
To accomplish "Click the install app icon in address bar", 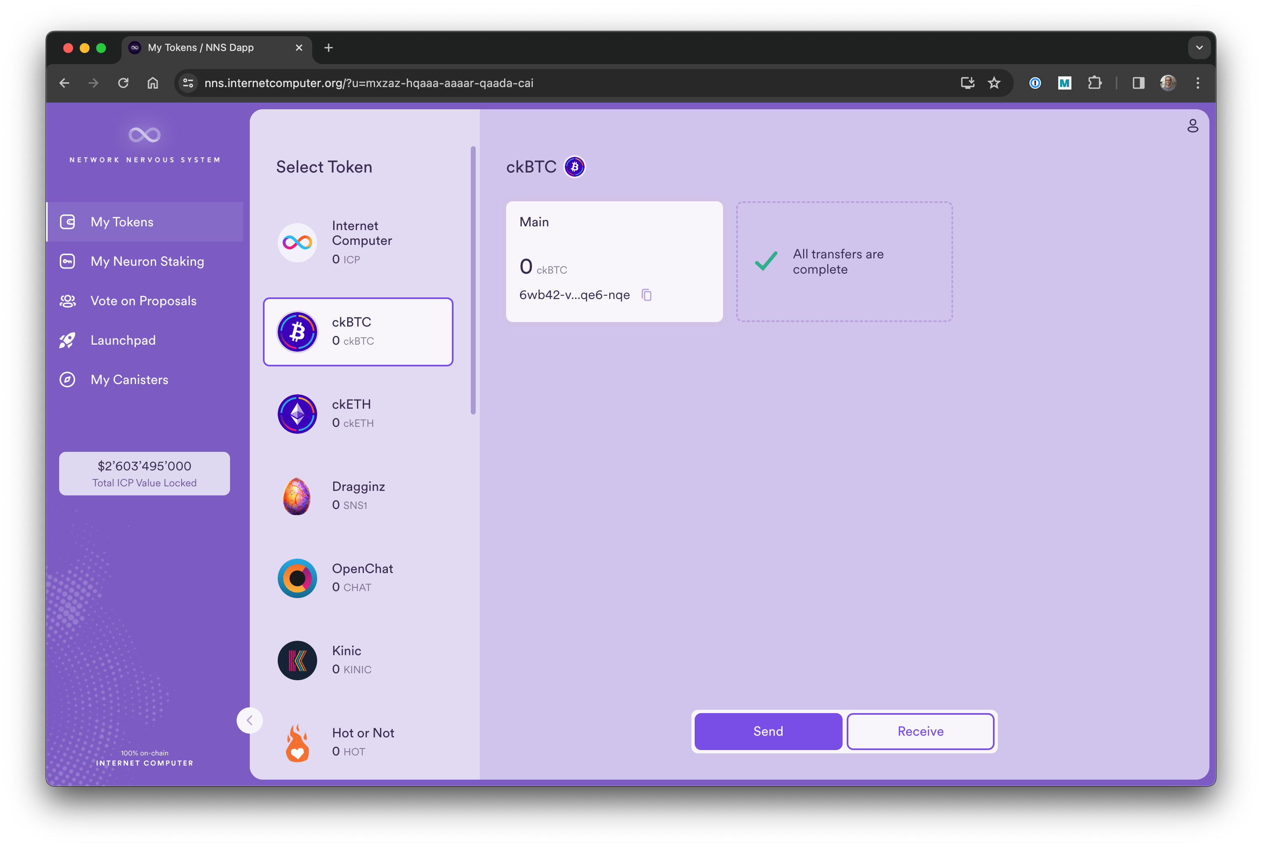I will click(967, 83).
